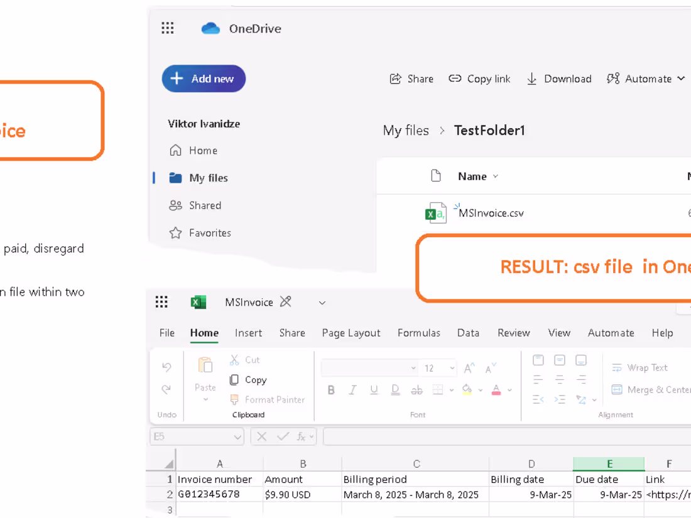Apply the red font color
691x518 pixels.
tap(496, 390)
